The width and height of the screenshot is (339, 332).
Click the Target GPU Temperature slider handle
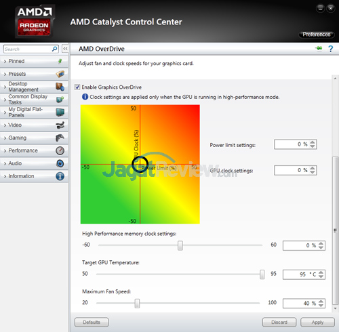(262, 274)
